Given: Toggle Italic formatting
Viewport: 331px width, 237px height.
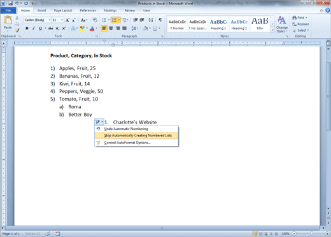Looking at the screenshot, I should tap(33, 28).
